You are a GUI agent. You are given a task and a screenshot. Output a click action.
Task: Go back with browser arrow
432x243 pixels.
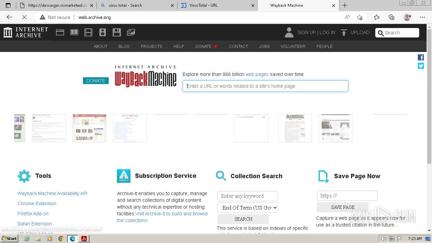coord(9,17)
